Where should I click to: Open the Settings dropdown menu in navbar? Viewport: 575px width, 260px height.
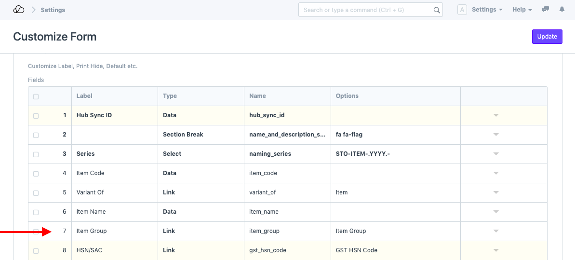487,10
